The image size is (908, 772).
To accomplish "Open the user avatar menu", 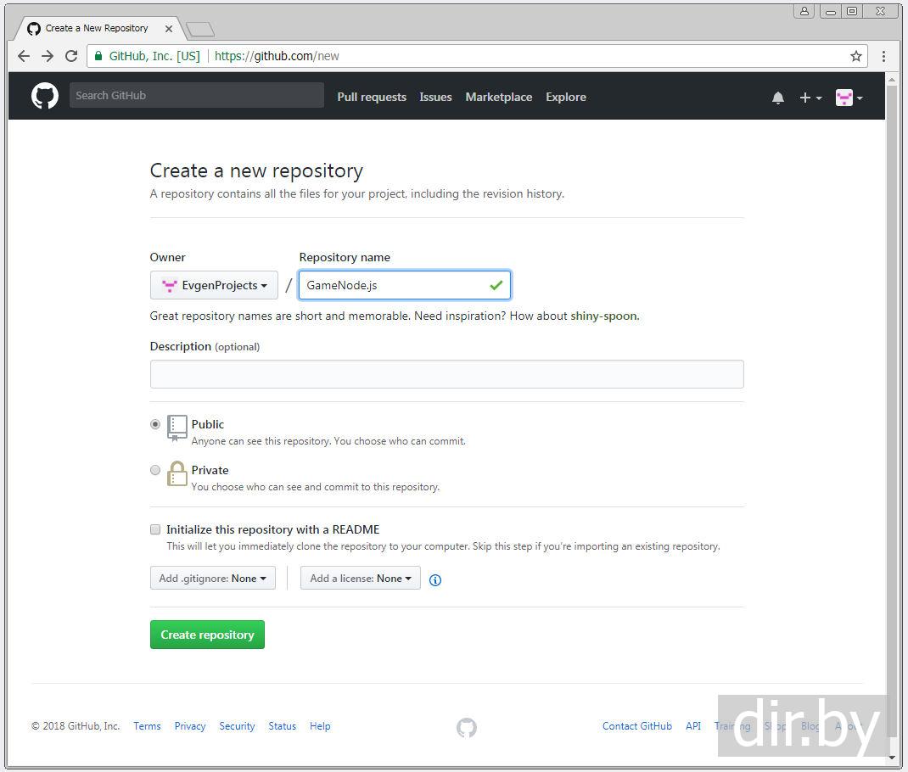I will (x=849, y=98).
